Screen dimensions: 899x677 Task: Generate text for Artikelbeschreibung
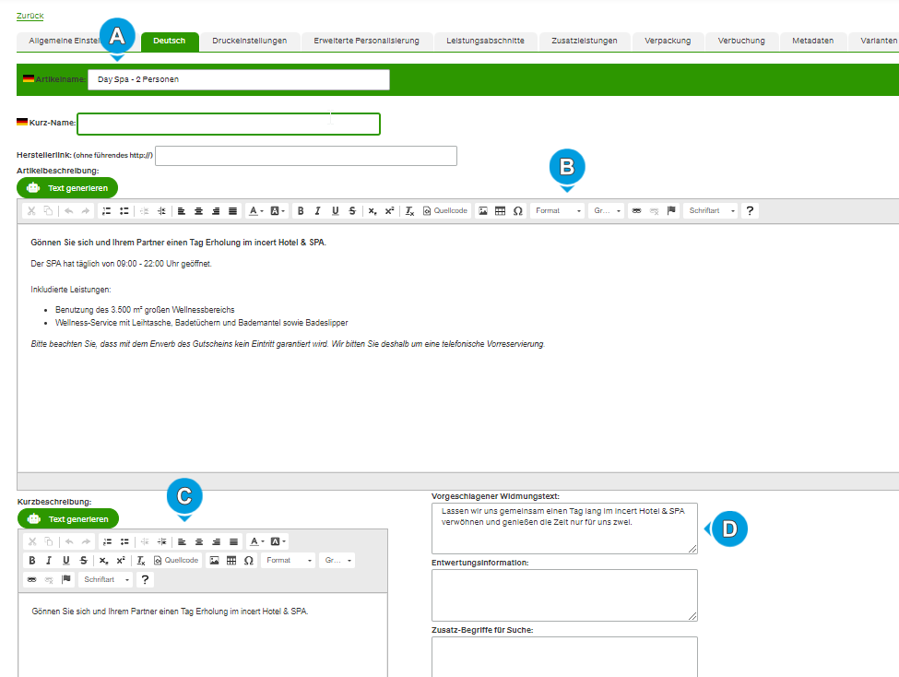pos(67,188)
